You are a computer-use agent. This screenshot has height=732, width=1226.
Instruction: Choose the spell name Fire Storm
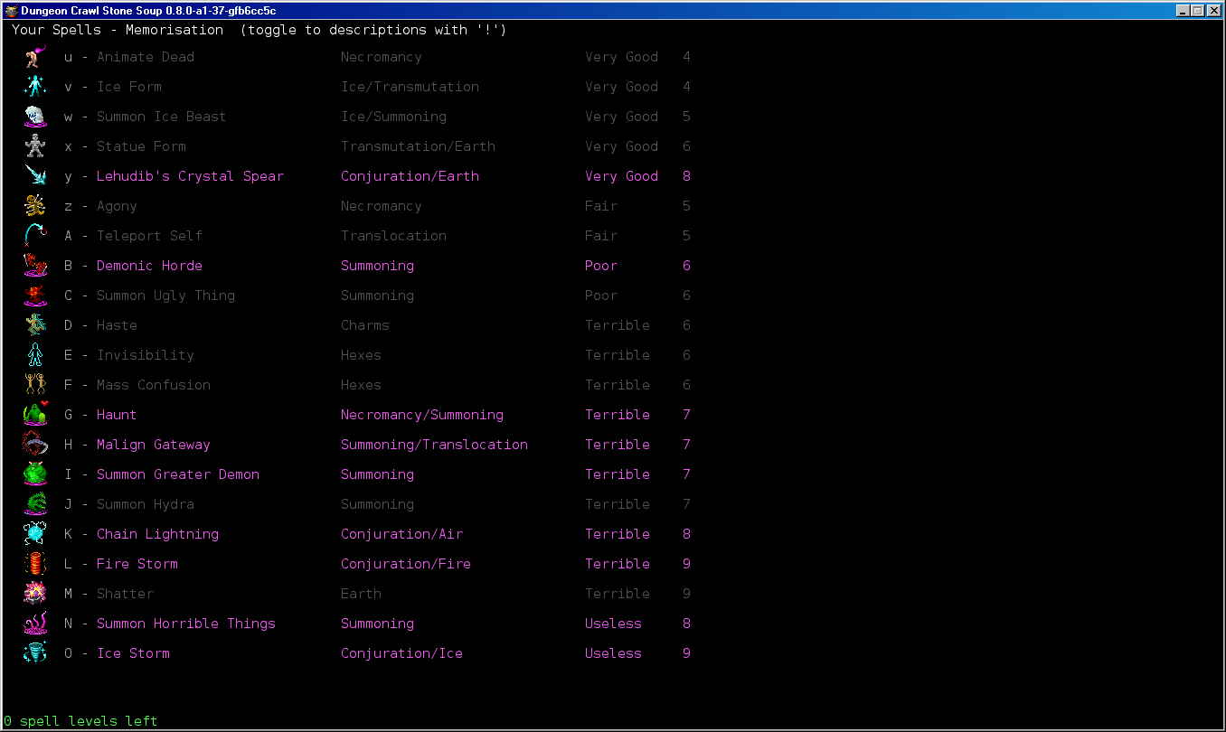(137, 564)
